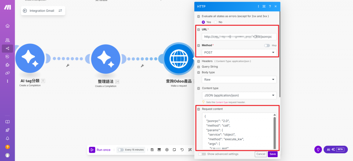
Task: Click the HTTP panel vertical scrollbar
Action: (x=280, y=54)
